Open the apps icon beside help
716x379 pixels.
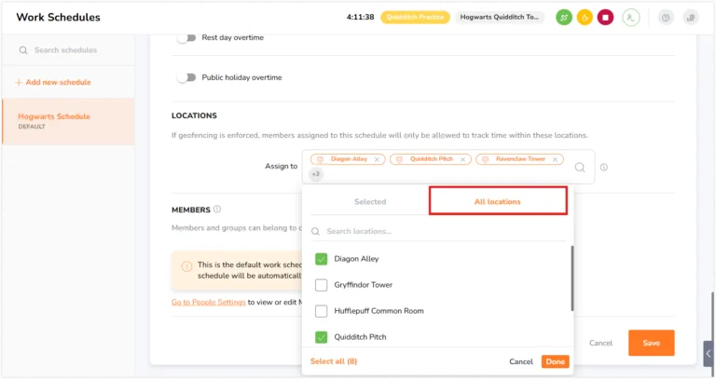tap(691, 18)
